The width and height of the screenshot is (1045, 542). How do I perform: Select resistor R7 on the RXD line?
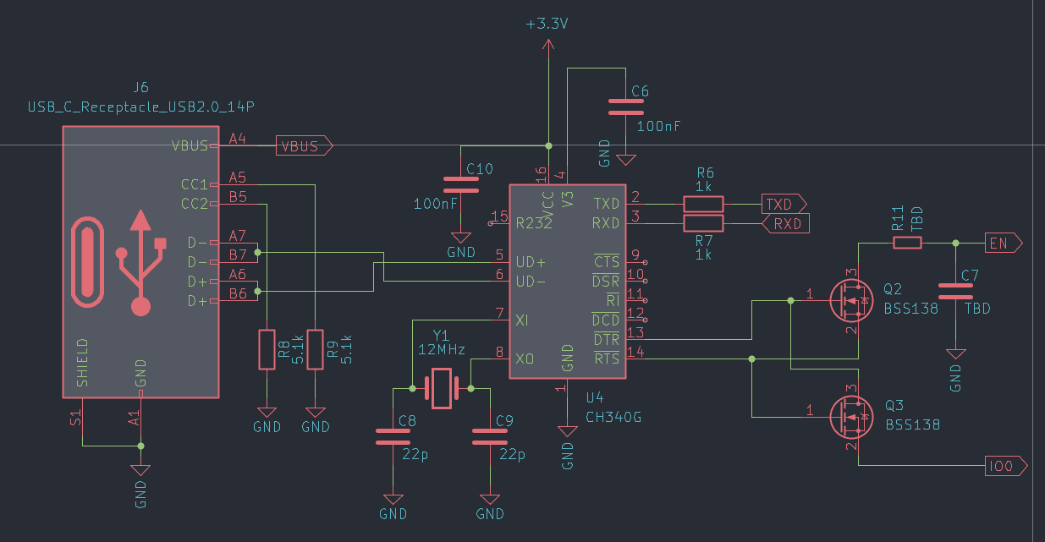[703, 223]
